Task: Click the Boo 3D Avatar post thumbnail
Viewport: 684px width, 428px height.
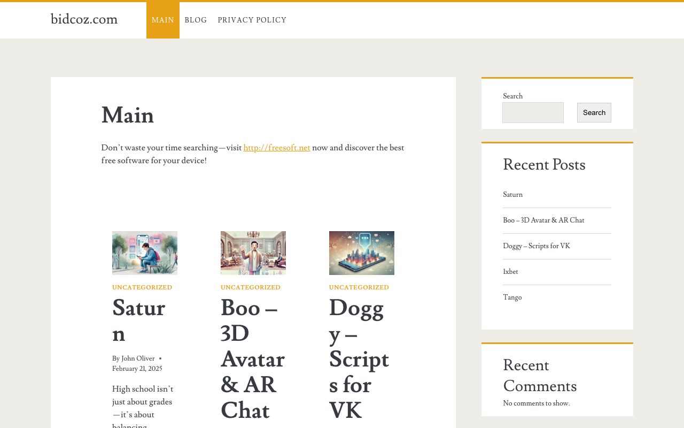Action: (253, 253)
